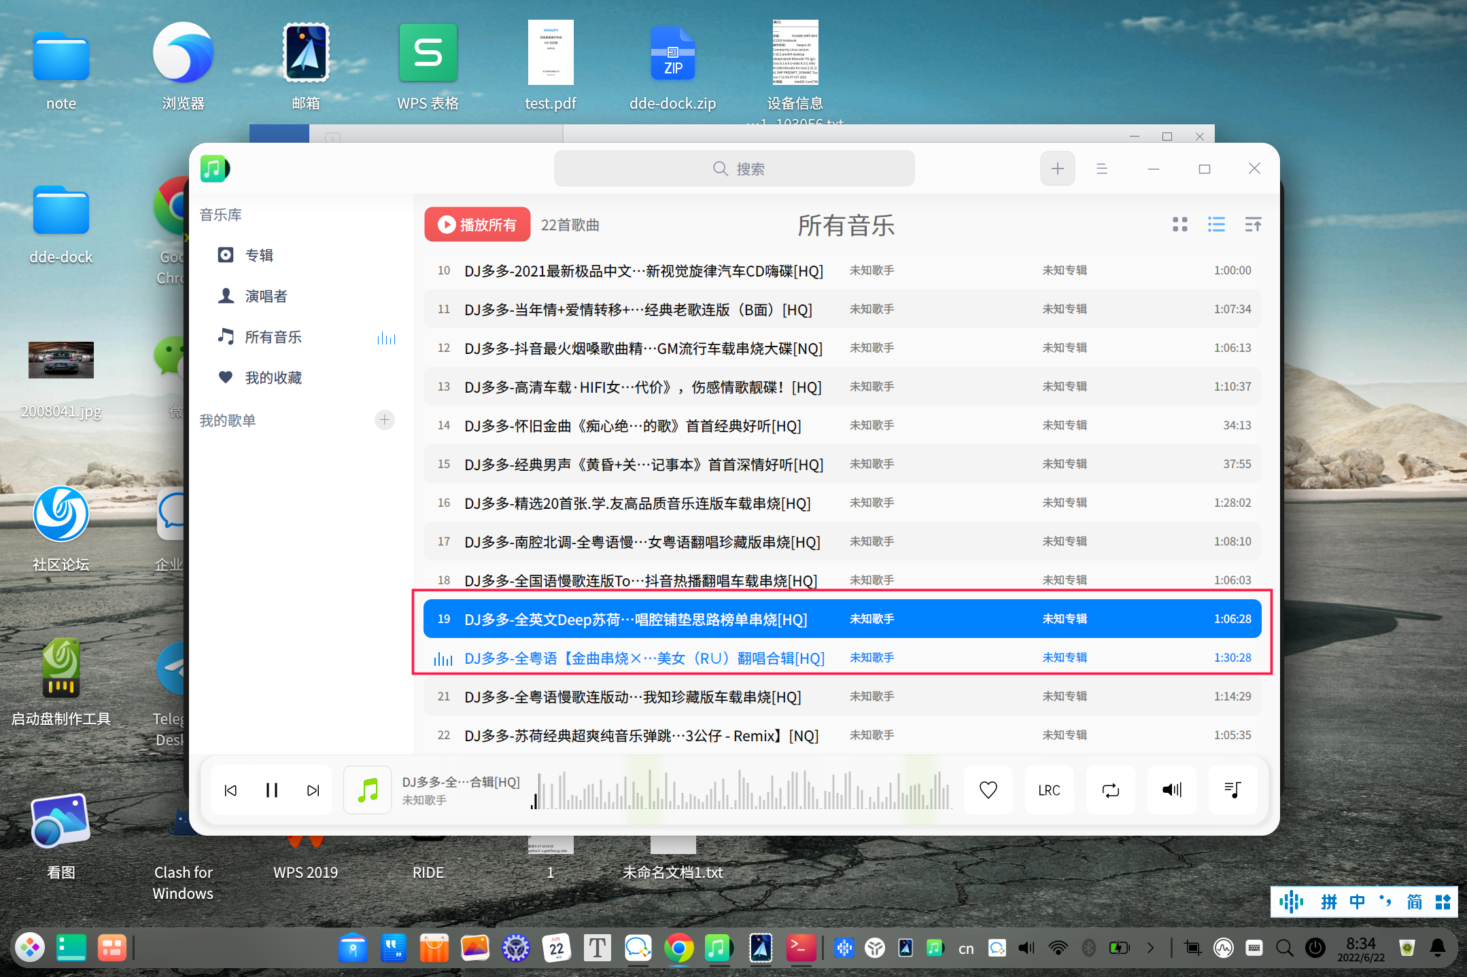Open the 专辑 albums section
The image size is (1467, 977).
pos(259,255)
